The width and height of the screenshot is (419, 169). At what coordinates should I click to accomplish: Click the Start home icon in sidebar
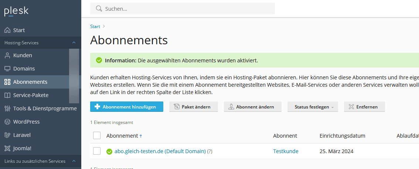tap(7, 30)
